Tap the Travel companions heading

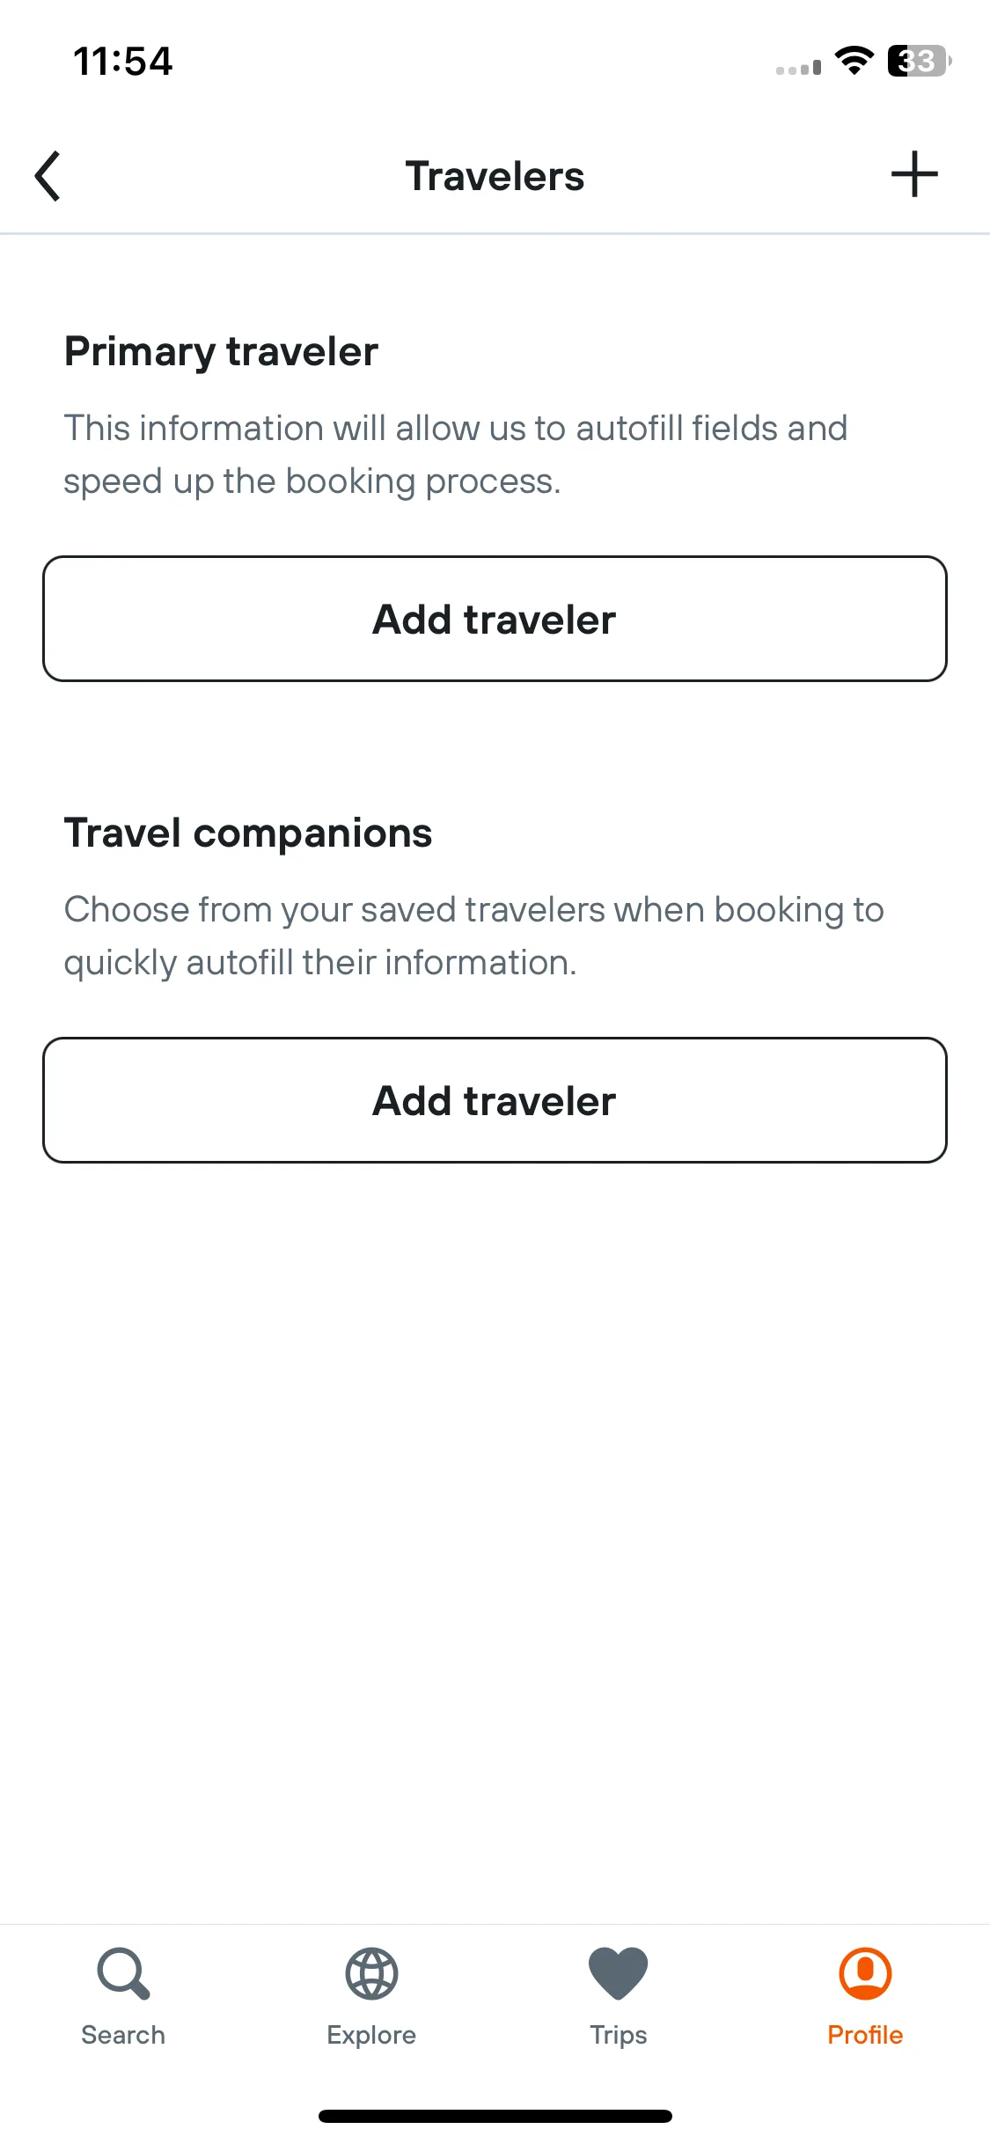coord(248,833)
